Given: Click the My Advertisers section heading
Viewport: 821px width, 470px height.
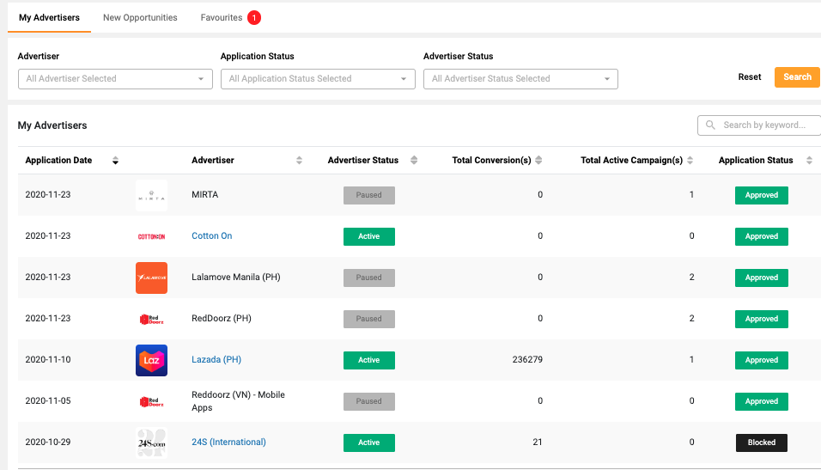Looking at the screenshot, I should [x=52, y=125].
